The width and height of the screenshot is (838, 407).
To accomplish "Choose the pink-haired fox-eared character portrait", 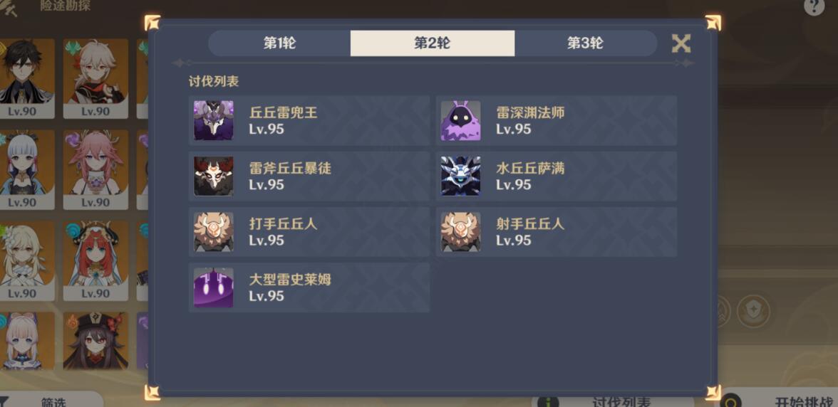I will click(95, 169).
